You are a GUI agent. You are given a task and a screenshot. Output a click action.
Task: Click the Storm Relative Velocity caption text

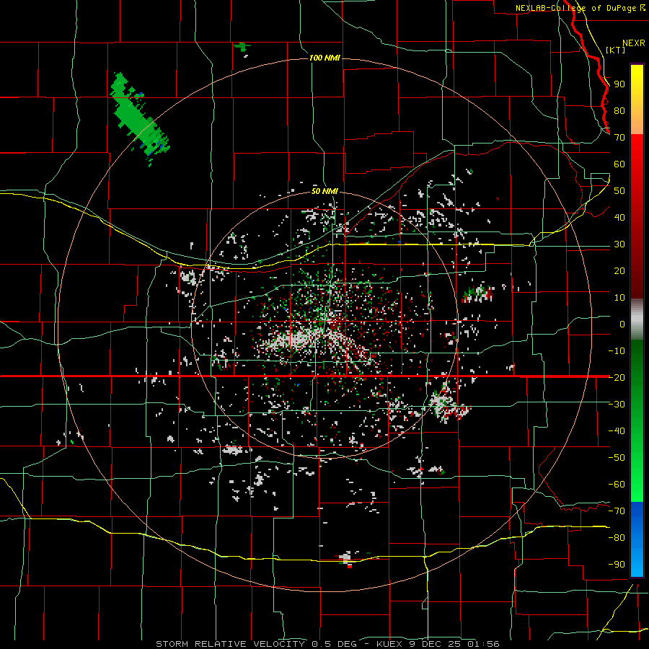pos(327,644)
